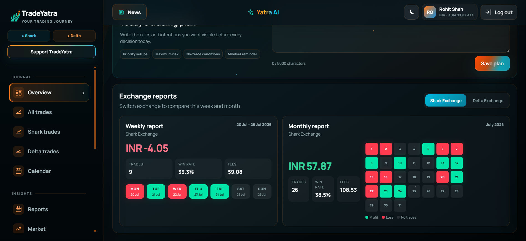Click the Log out arrow icon
The height and width of the screenshot is (241, 526).
488,12
